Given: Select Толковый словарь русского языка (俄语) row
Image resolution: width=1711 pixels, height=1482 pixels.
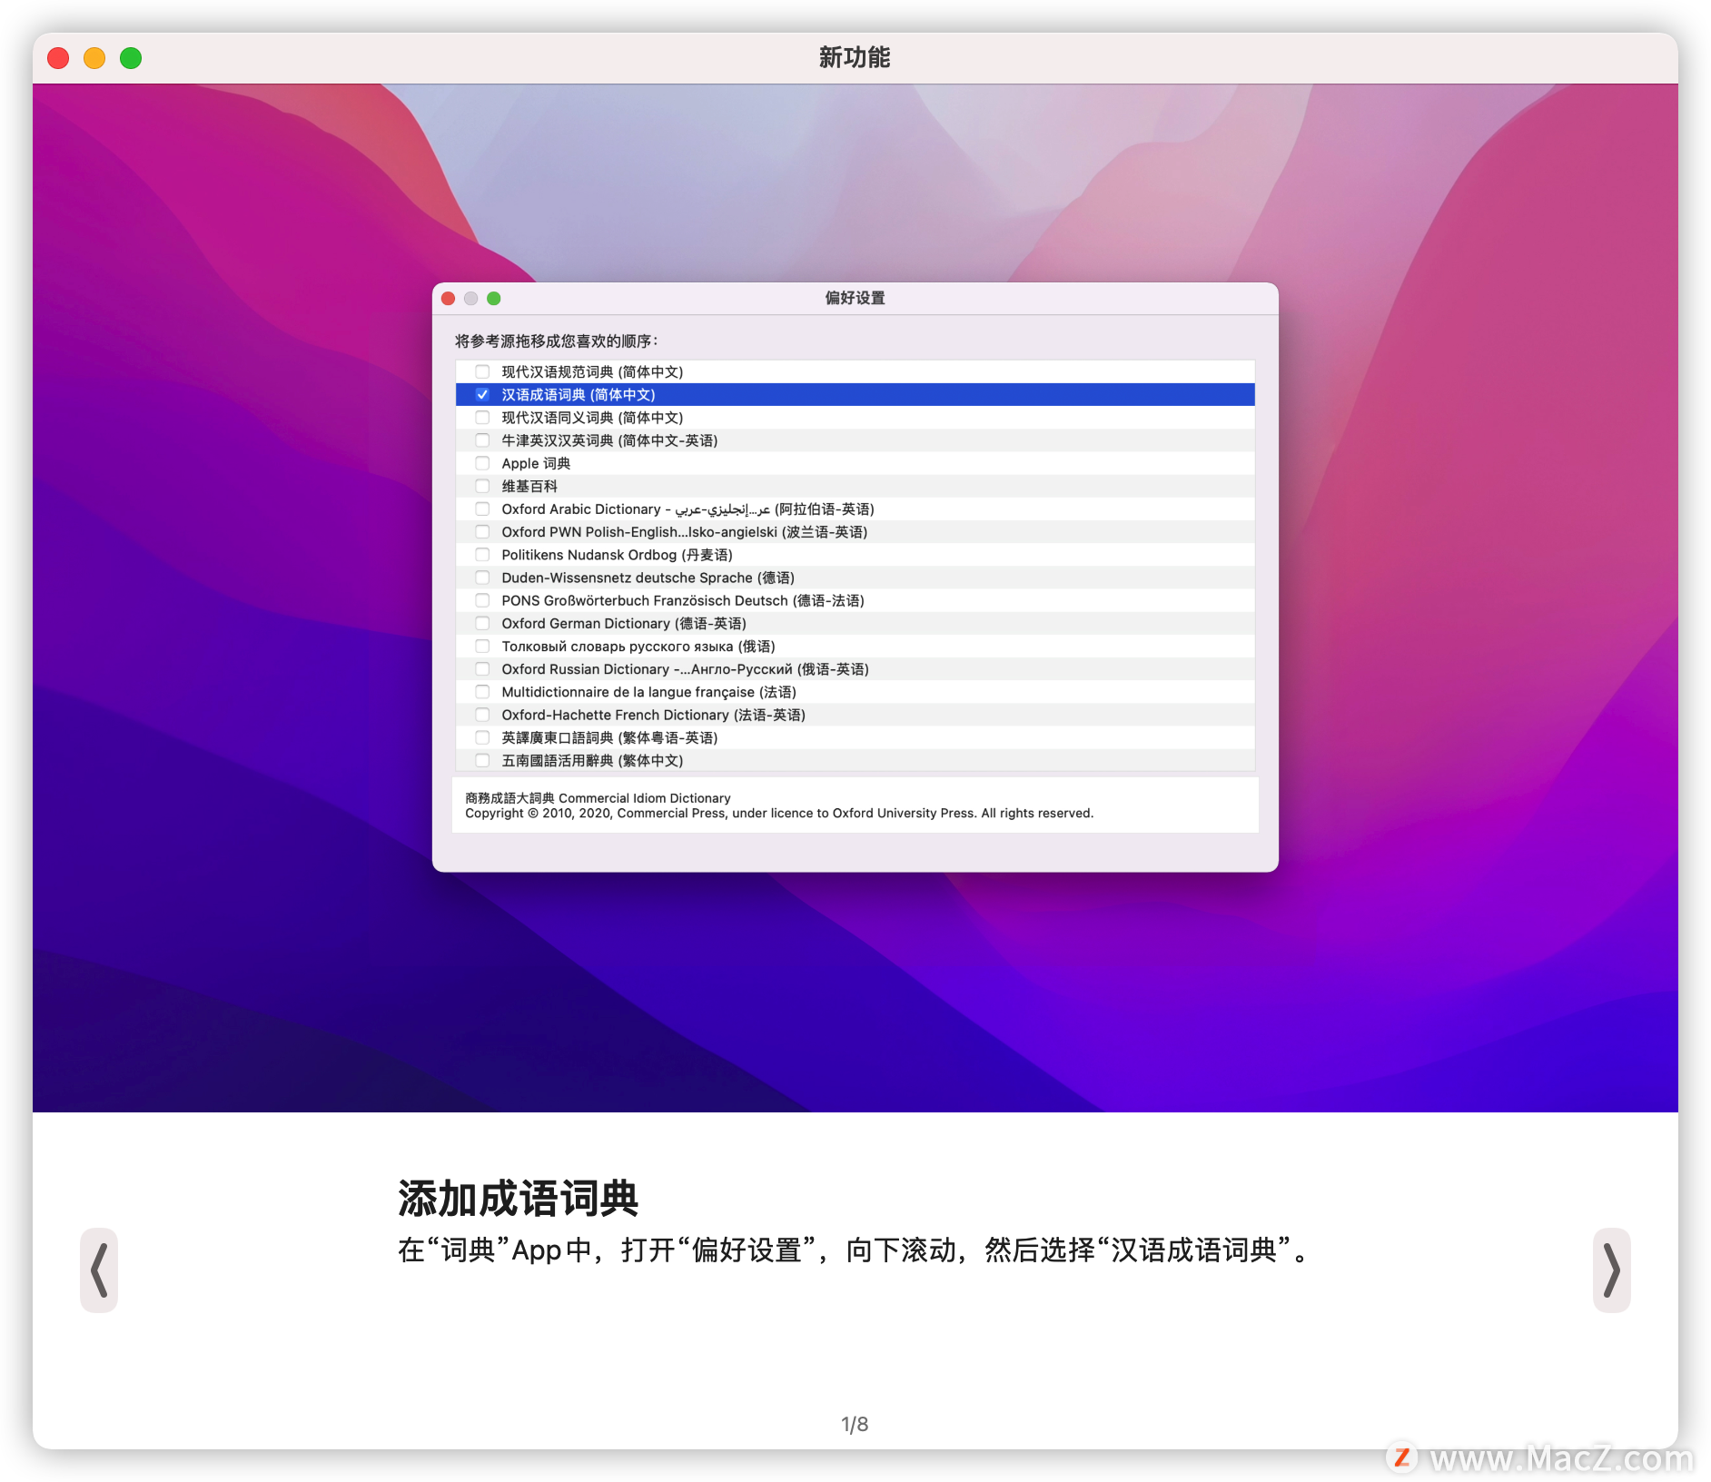Looking at the screenshot, I should point(855,647).
